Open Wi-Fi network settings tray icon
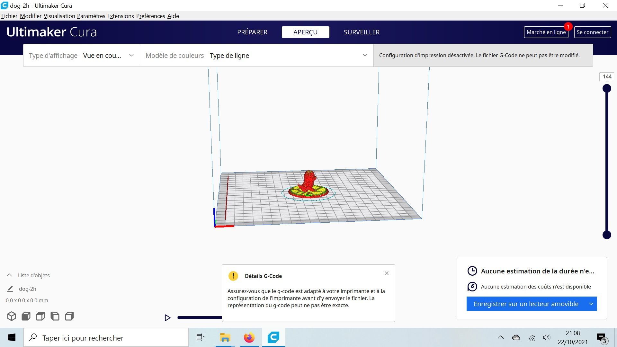617x347 pixels. 532,338
